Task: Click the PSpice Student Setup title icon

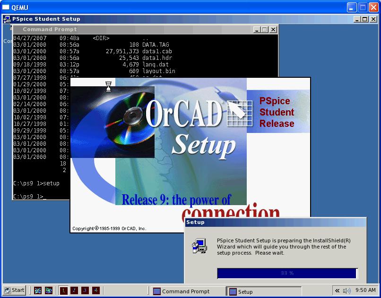Action: pyautogui.click(x=7, y=19)
